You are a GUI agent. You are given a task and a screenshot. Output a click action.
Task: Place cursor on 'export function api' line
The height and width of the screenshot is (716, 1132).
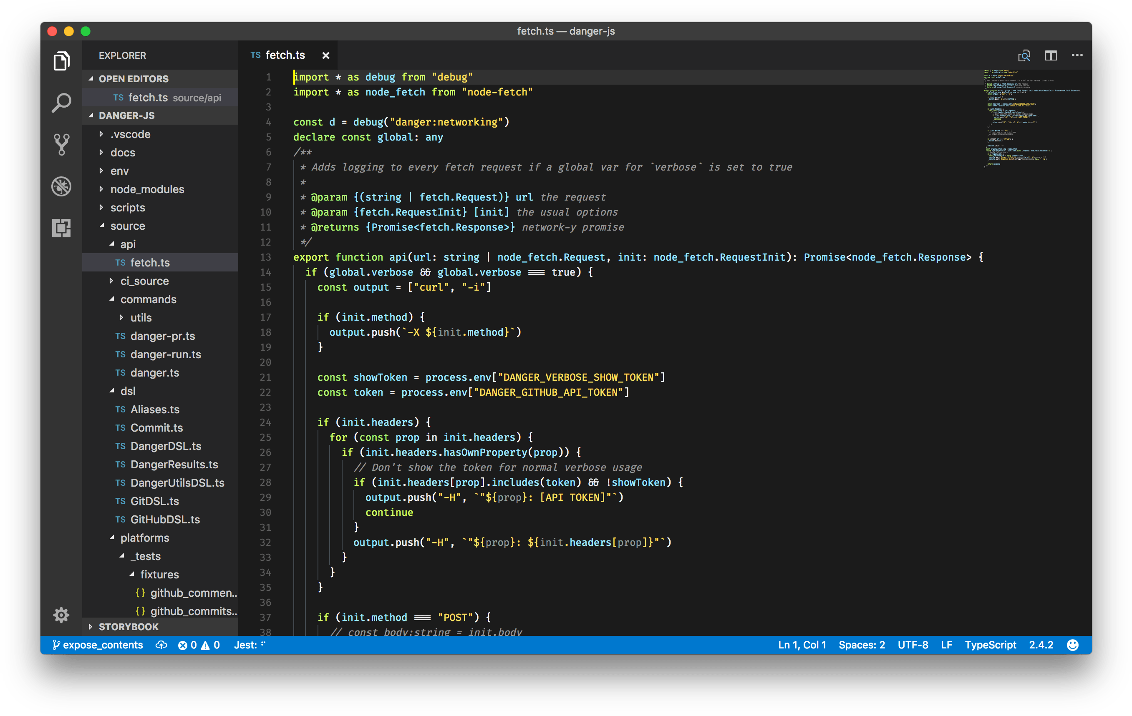[638, 257]
